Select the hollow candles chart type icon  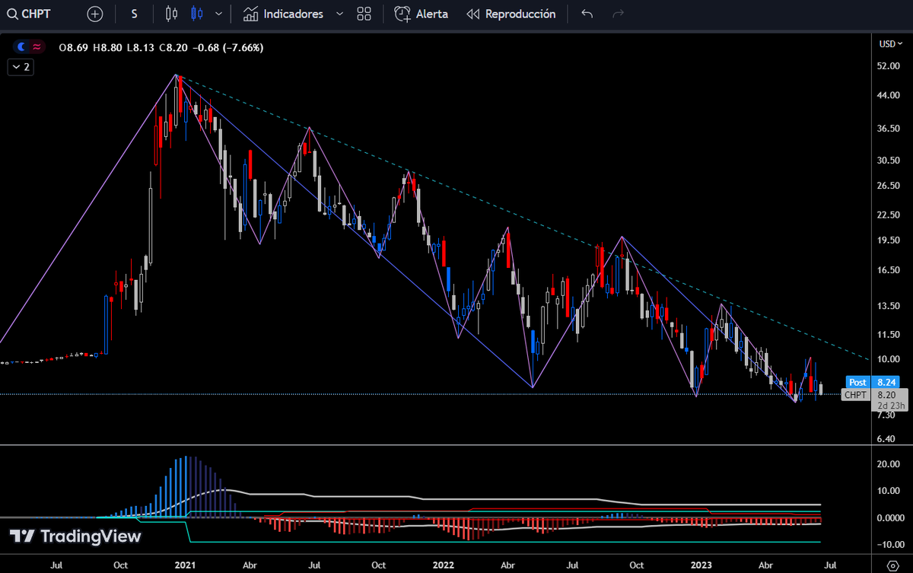tap(171, 14)
